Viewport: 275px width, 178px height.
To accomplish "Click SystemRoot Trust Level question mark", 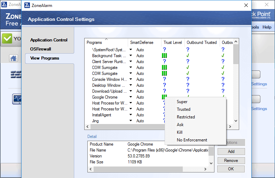I will [164, 50].
